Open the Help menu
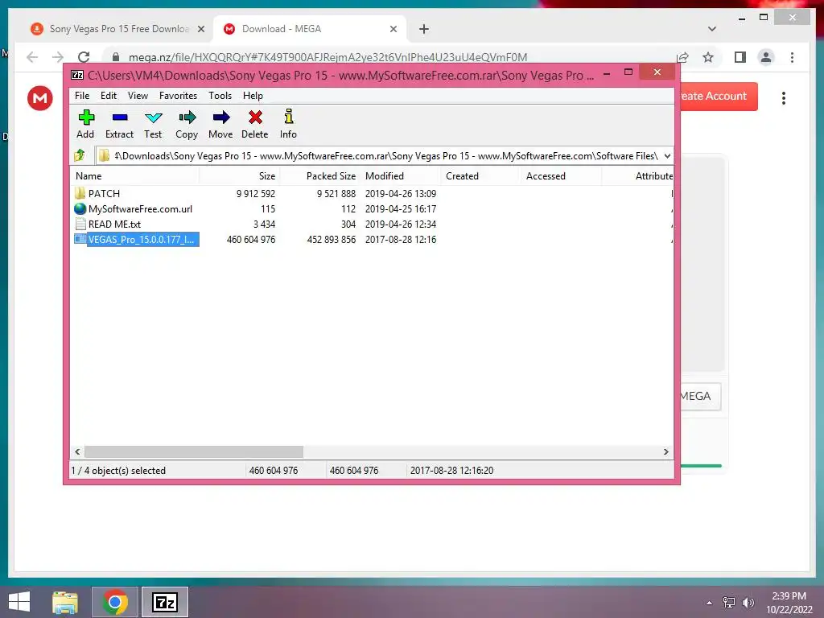The width and height of the screenshot is (824, 618). pos(253,96)
